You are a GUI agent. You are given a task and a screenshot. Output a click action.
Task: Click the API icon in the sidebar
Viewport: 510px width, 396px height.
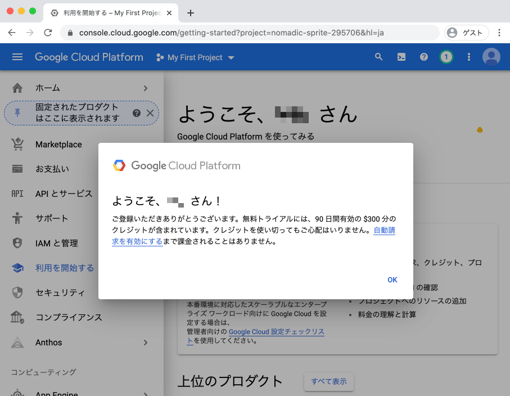point(17,193)
